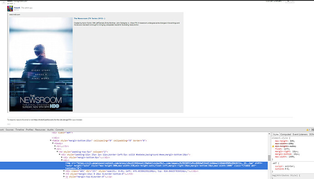Click the warning icon beside min-height property

[273, 146]
